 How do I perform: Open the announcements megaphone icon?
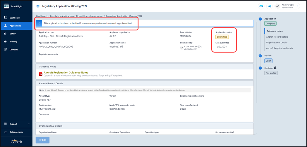(x=269, y=6)
